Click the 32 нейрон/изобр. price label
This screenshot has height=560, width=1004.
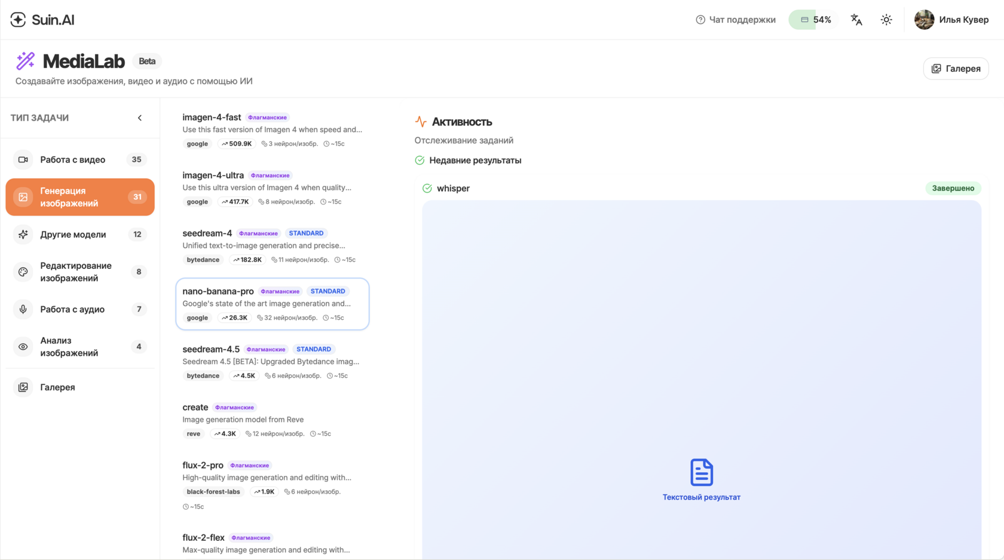(287, 318)
